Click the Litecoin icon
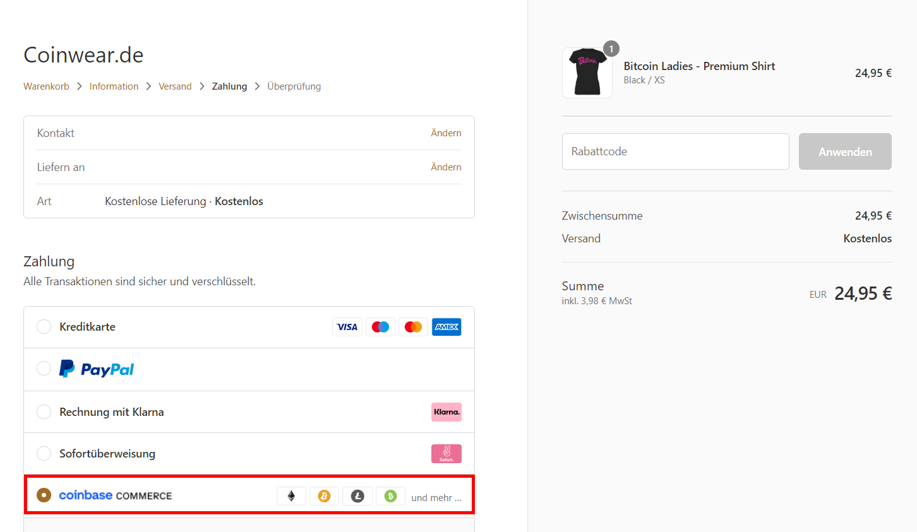The image size is (917, 532). coord(357,496)
